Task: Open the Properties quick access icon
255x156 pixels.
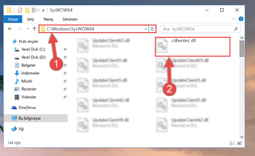Action: (x=20, y=10)
